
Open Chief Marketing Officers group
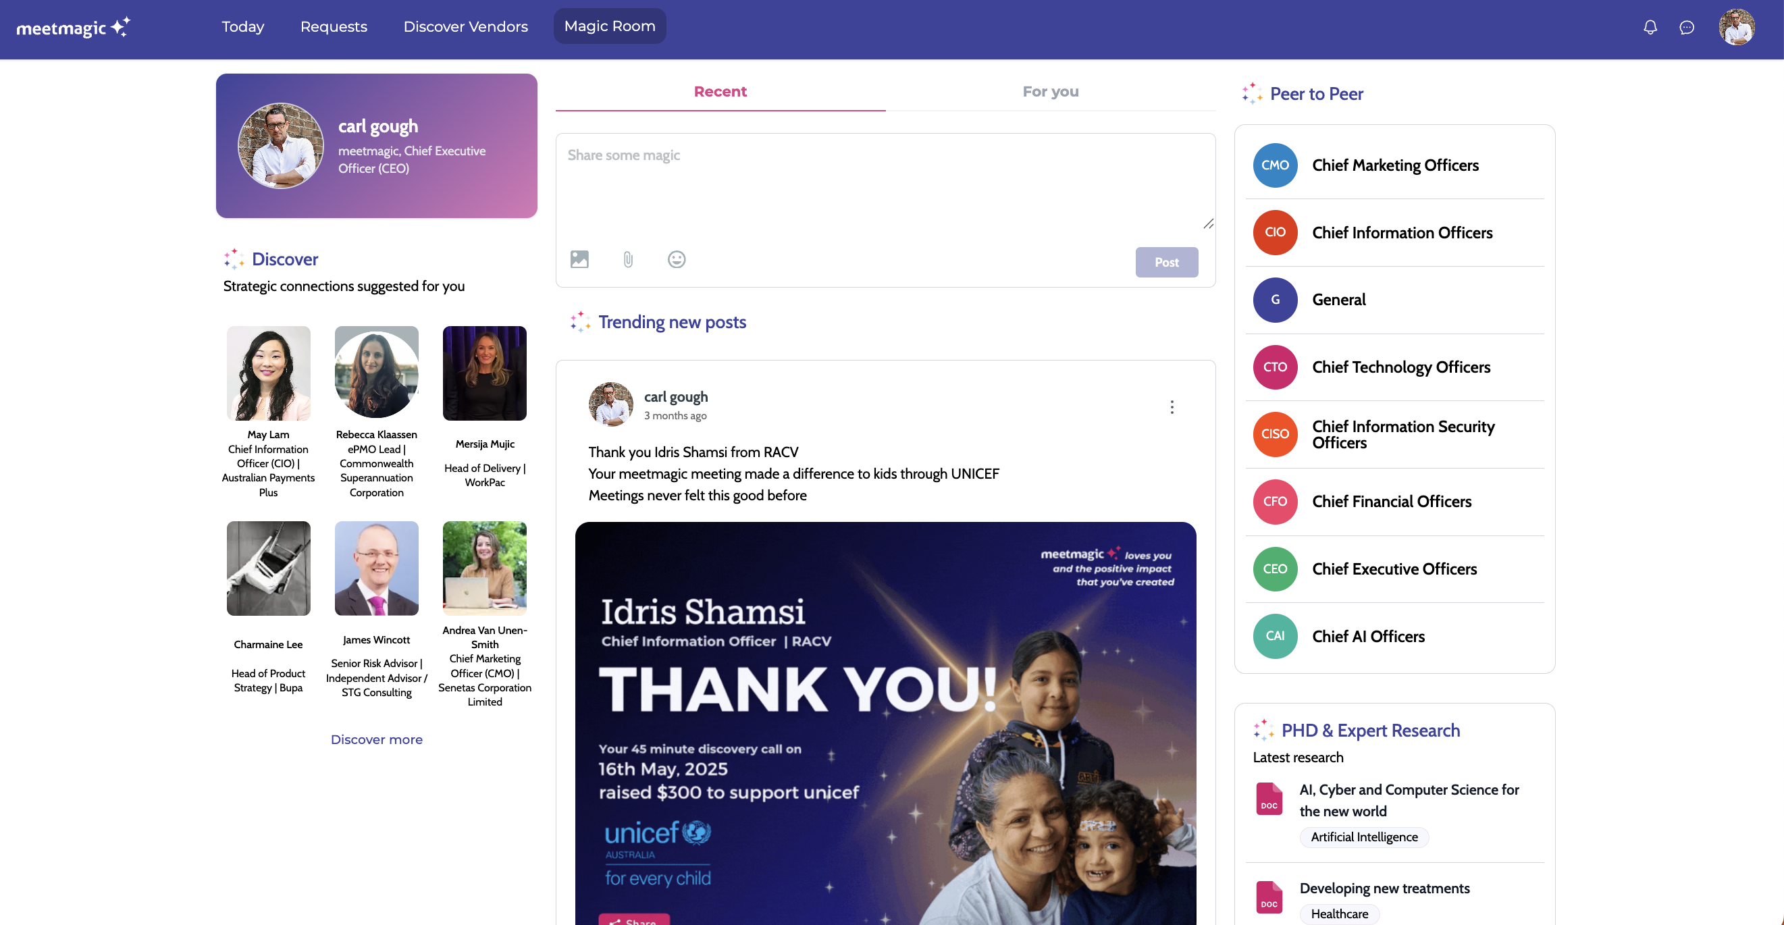(x=1395, y=165)
